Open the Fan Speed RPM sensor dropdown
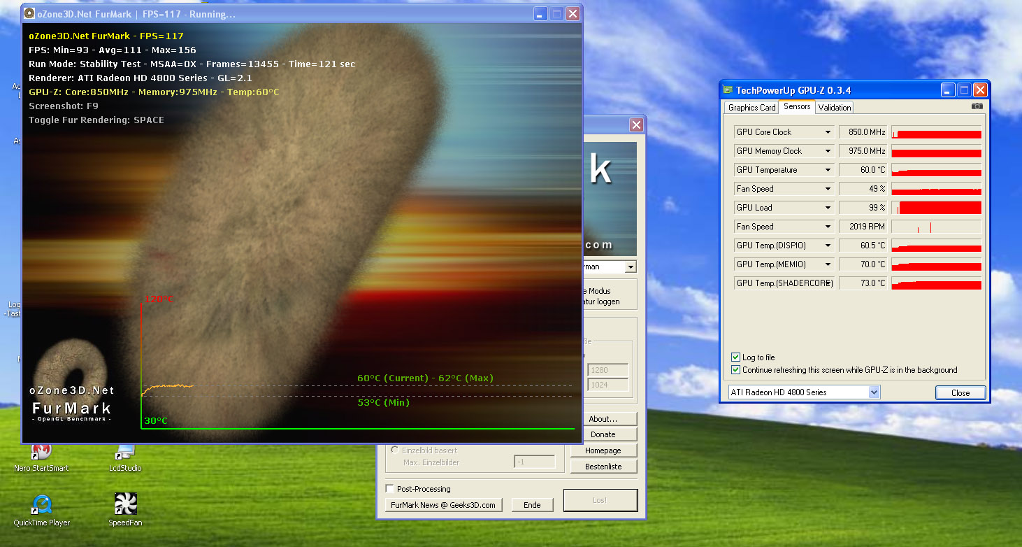The height and width of the screenshot is (547, 1022). pyautogui.click(x=828, y=227)
